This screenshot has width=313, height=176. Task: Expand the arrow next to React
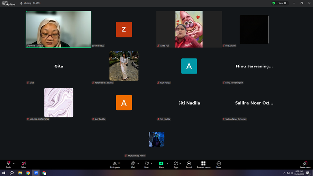tap(152, 163)
